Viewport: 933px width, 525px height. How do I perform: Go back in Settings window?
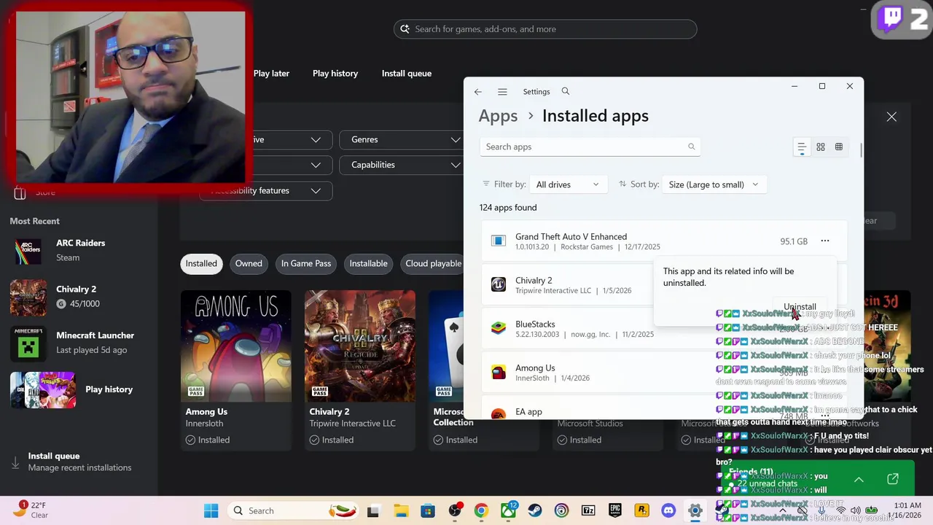tap(477, 92)
